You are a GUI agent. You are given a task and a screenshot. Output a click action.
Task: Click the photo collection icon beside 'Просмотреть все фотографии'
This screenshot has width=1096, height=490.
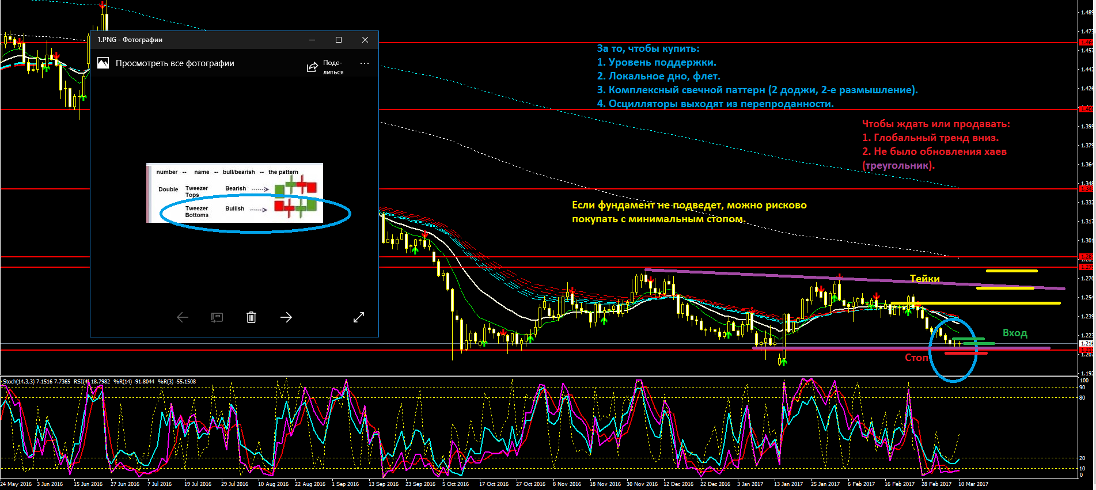tap(103, 63)
